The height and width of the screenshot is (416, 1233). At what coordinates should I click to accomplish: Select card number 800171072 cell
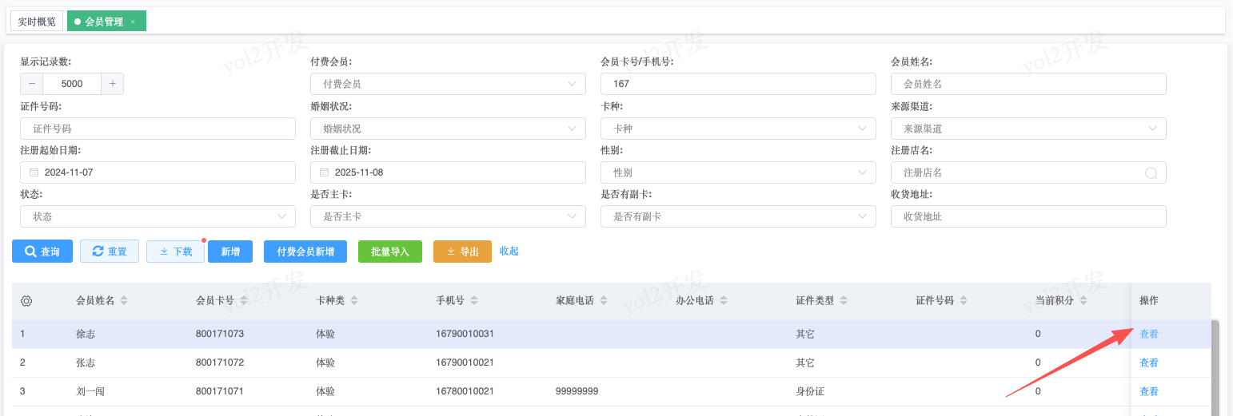pyautogui.click(x=220, y=363)
